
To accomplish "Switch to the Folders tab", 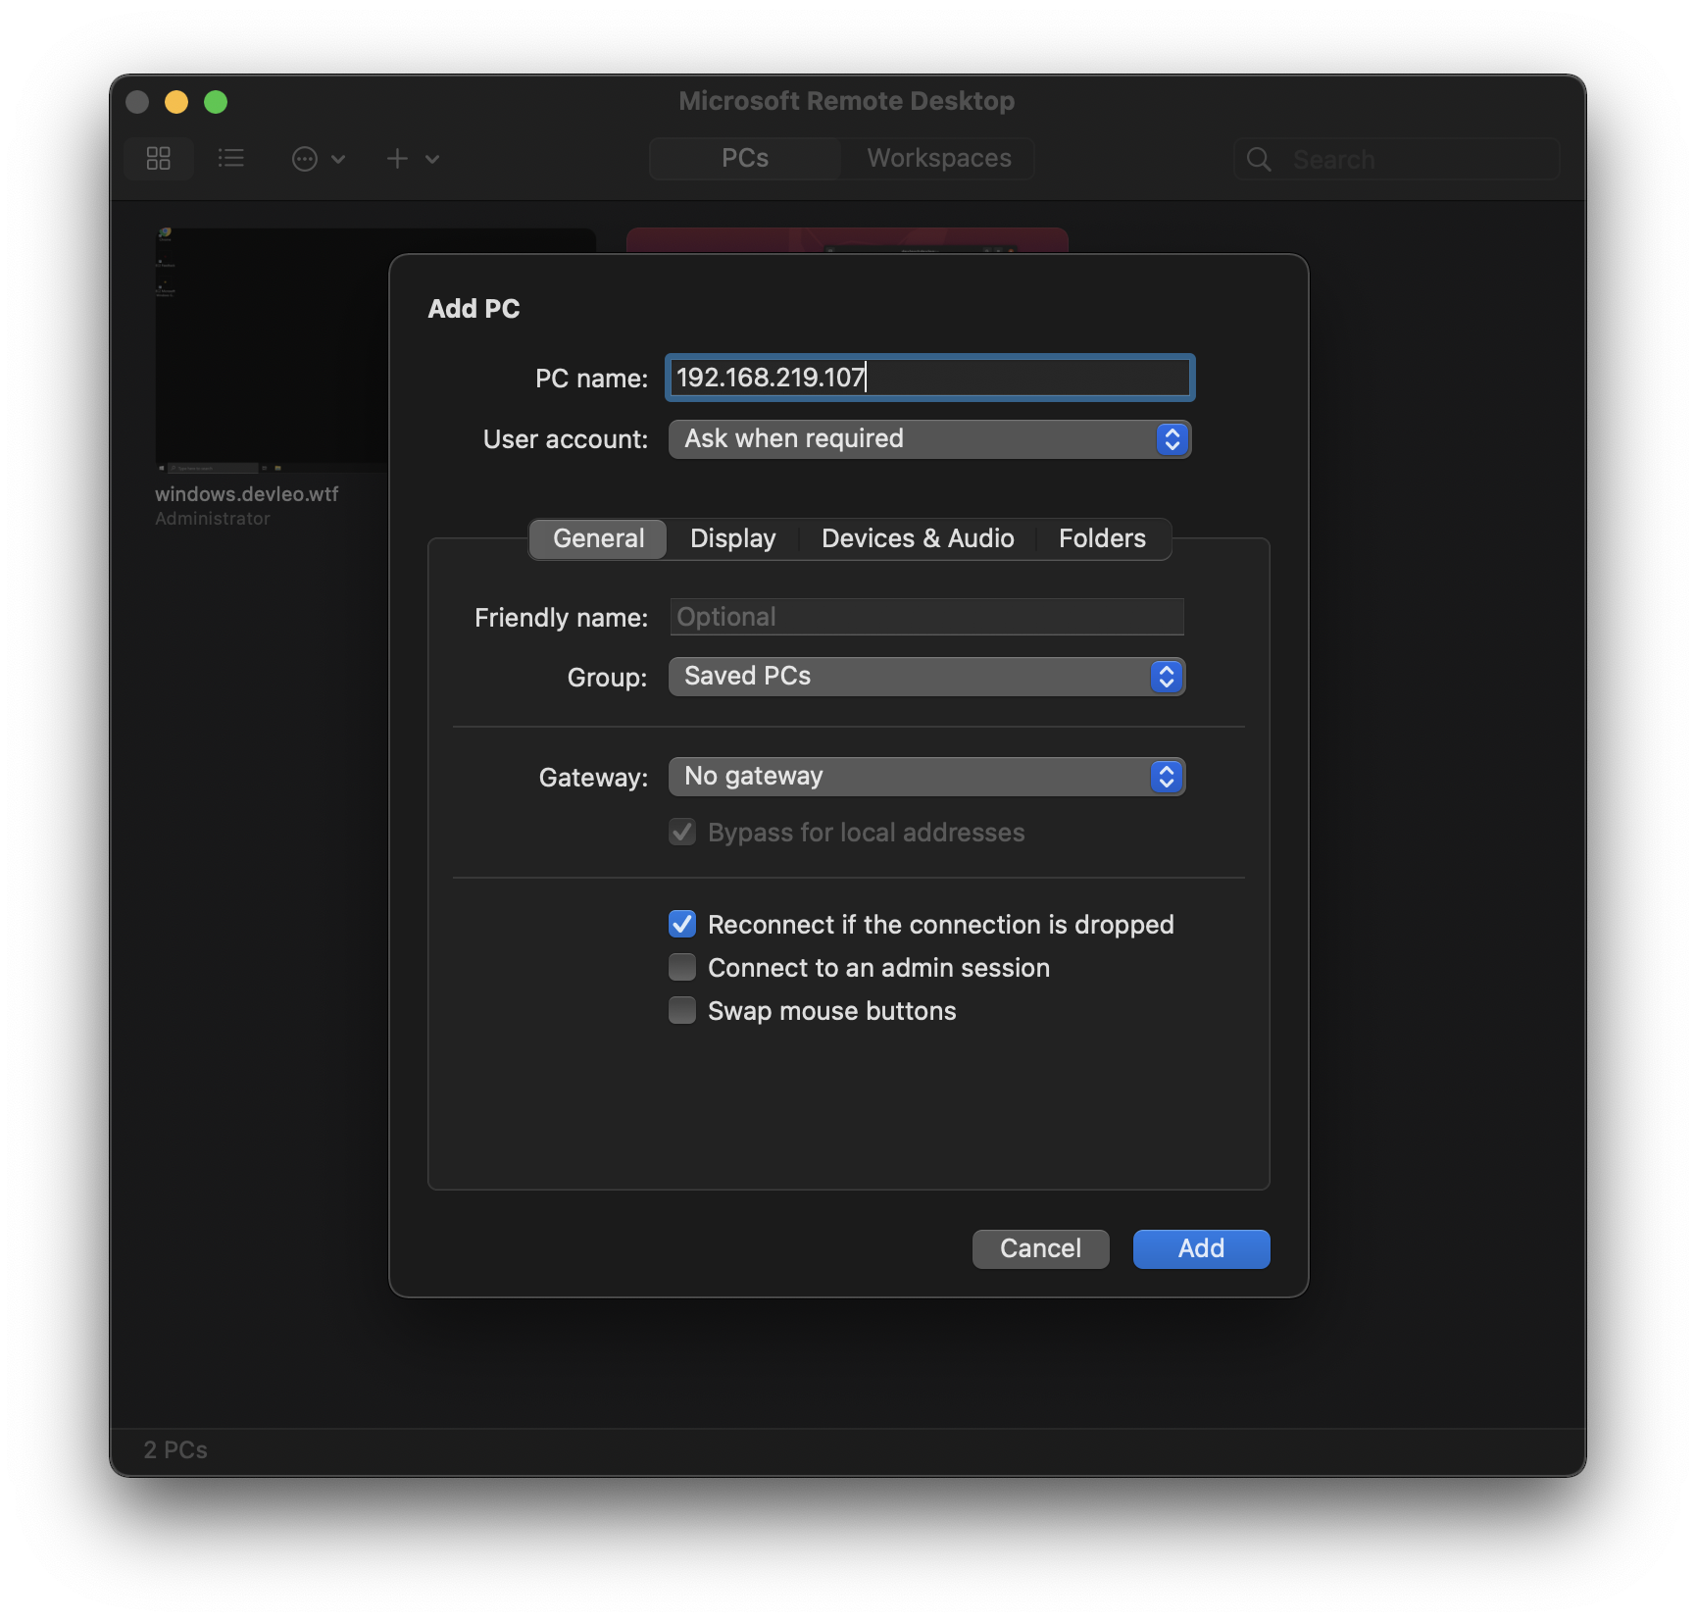I will 1102,538.
